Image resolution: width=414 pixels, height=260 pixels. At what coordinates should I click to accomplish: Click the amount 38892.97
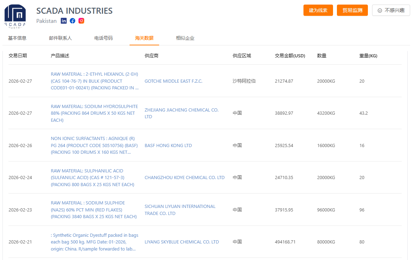click(x=284, y=113)
